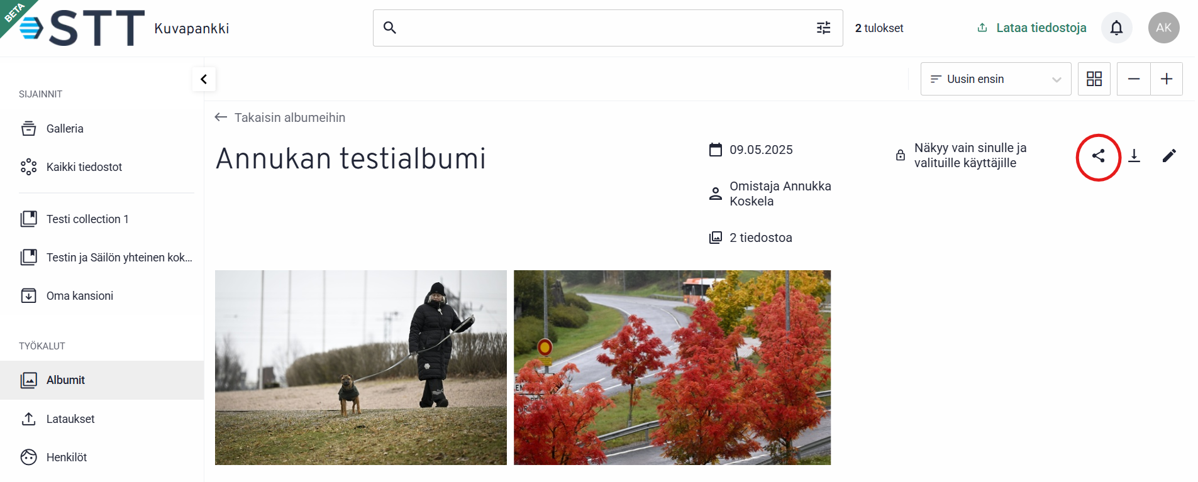Decrease thumbnail size with minus button
Image resolution: width=1198 pixels, height=482 pixels.
tap(1133, 79)
